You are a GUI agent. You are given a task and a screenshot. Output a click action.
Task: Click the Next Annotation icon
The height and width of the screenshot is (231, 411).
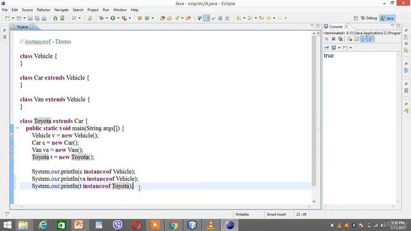click(238, 18)
